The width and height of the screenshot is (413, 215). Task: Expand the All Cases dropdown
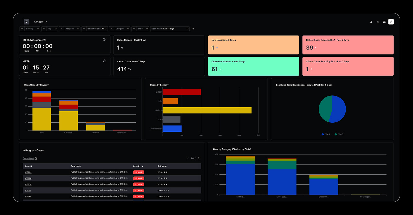point(40,22)
